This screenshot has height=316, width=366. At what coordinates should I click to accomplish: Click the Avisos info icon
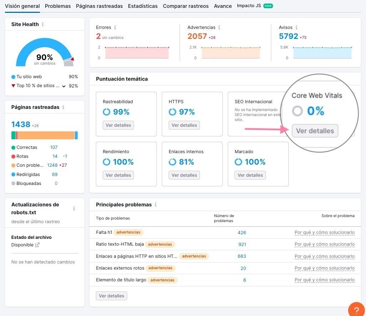[x=296, y=27]
